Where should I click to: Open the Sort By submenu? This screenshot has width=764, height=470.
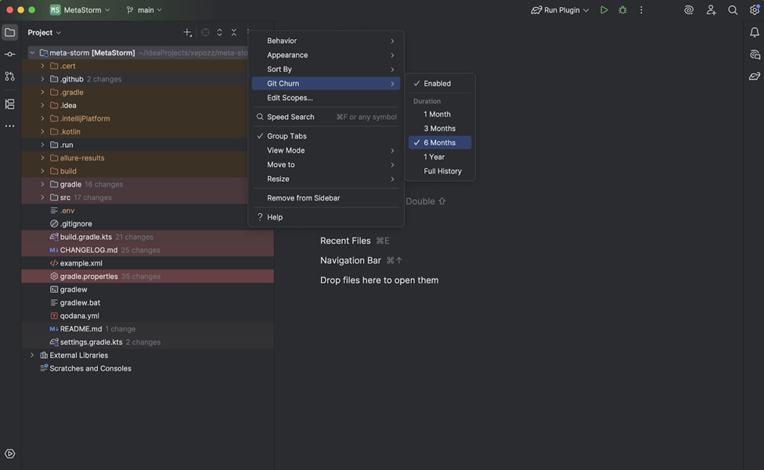coord(326,69)
